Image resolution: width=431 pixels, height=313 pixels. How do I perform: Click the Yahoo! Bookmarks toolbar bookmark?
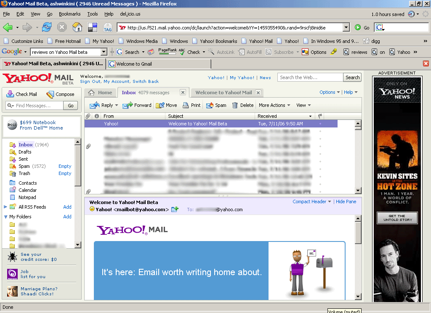click(215, 41)
